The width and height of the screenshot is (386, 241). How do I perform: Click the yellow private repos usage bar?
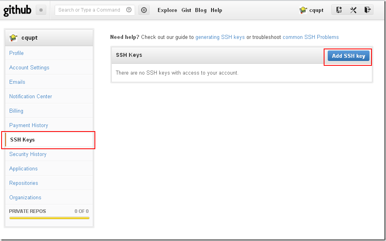coord(49,218)
